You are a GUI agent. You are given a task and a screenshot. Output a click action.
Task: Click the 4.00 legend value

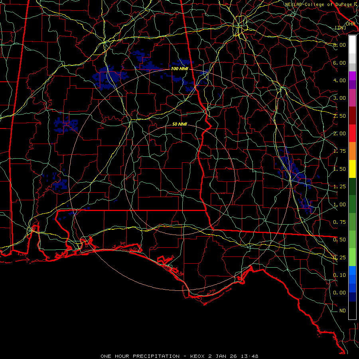tap(339, 80)
